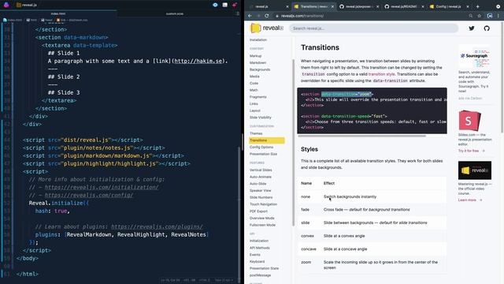Screen dimensions: 504x284
Task: Click the code block horizontal scrollbar
Action: (362, 136)
